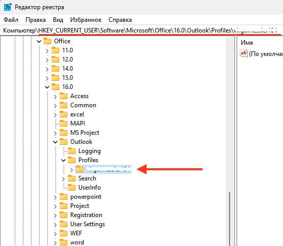Click the ab string value icon
Viewport: 283px width, 246px height.
click(x=243, y=53)
